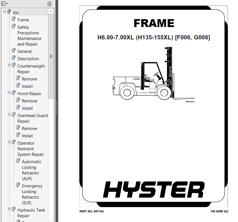The width and height of the screenshot is (238, 222).
Task: Click the navigation pane splitter handle
Action: 57,108
